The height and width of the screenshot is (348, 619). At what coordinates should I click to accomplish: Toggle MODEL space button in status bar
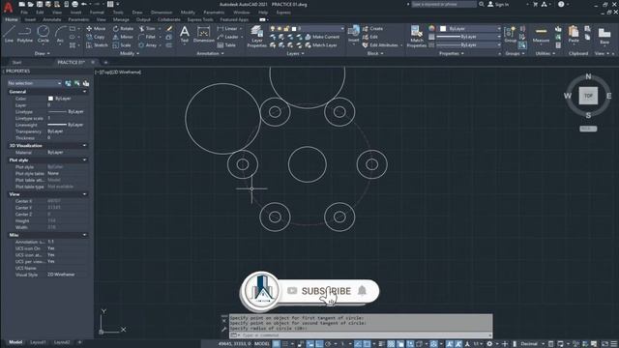(x=262, y=344)
